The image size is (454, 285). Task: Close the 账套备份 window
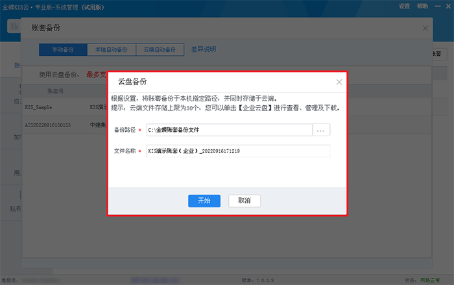point(425,28)
